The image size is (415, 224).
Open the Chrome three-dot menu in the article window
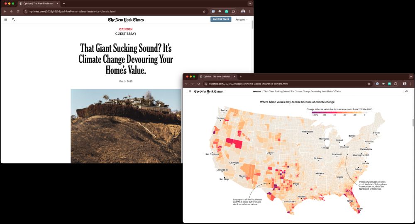[x=249, y=11]
